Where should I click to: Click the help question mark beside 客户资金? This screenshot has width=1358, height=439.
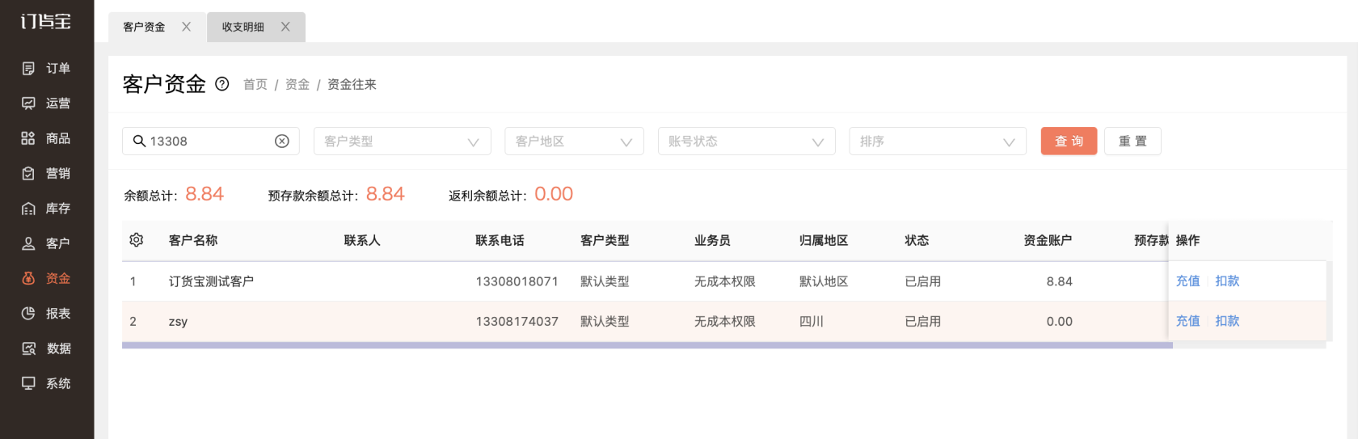(x=222, y=84)
